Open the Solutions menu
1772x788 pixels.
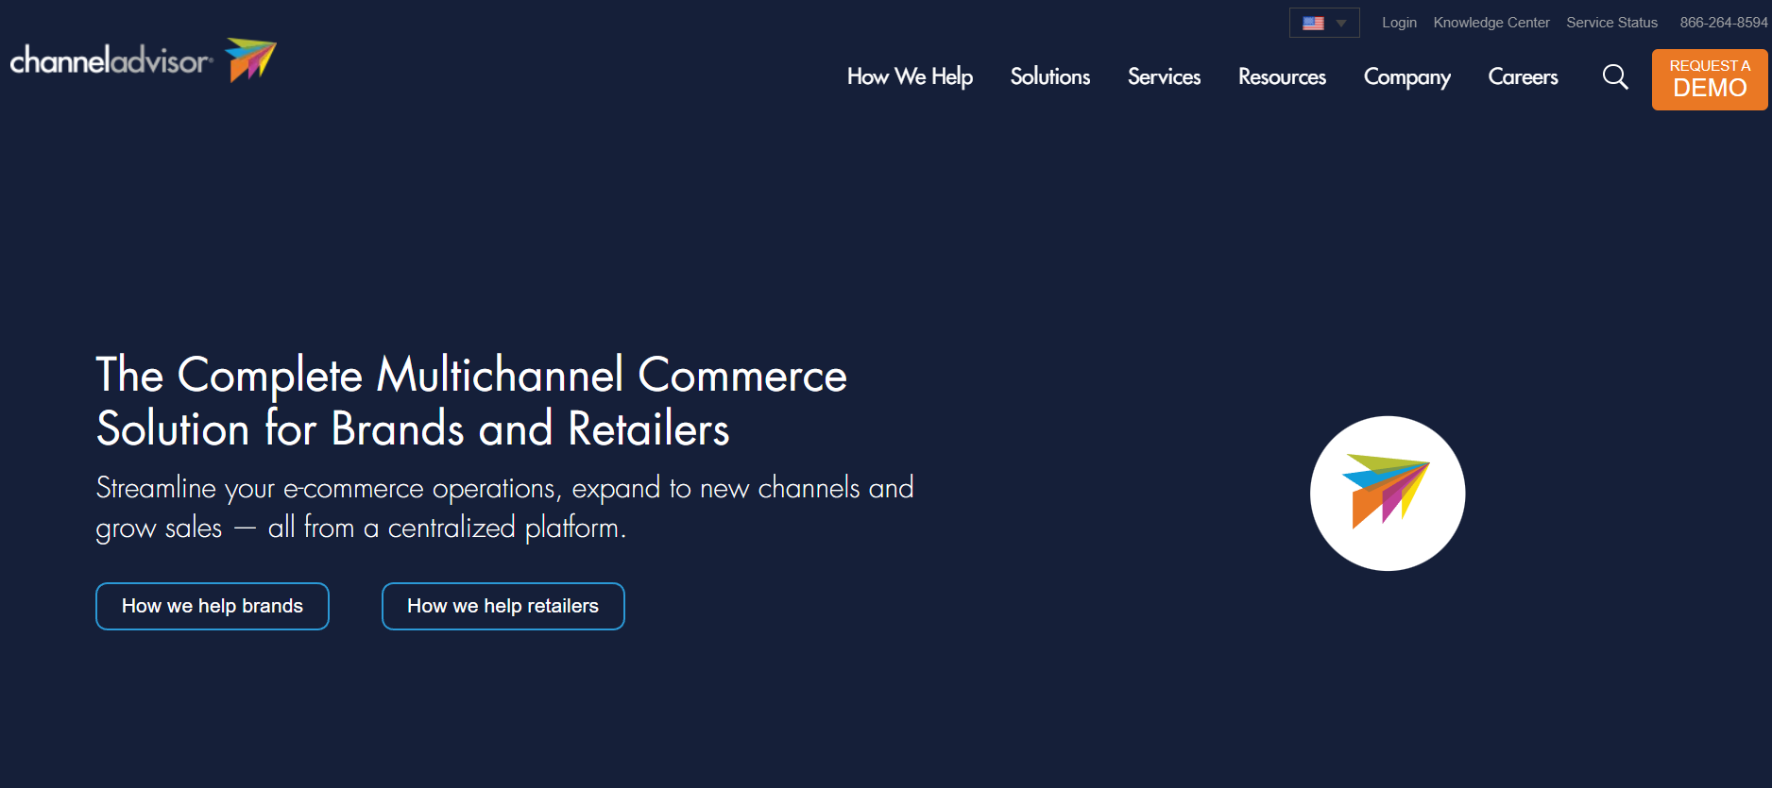[1049, 76]
